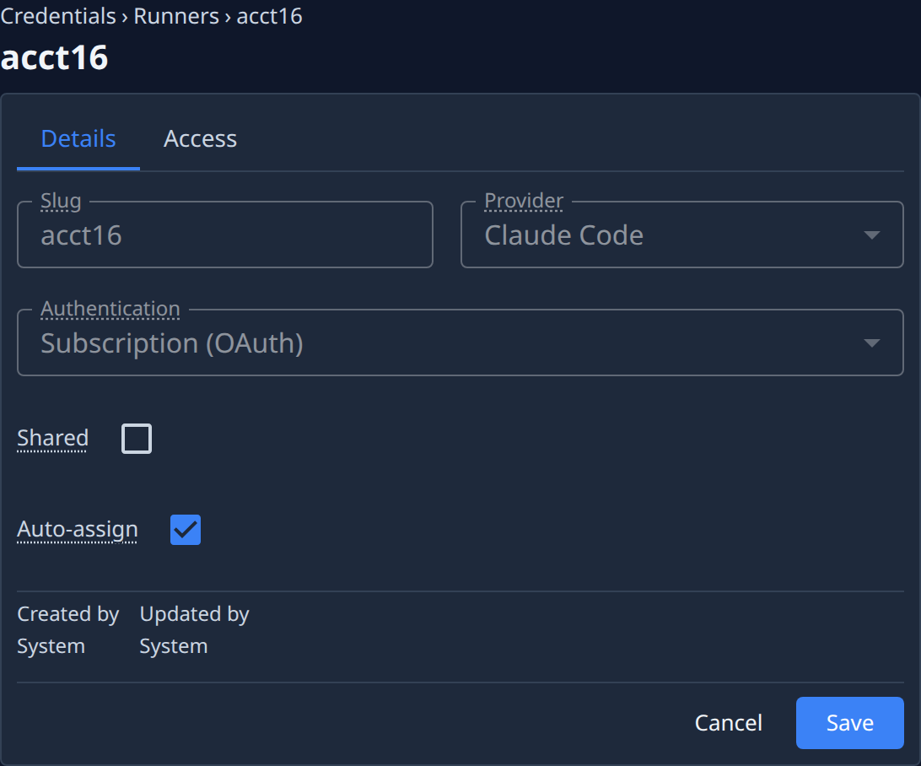921x766 pixels.
Task: Click the Provider field label
Action: click(524, 201)
